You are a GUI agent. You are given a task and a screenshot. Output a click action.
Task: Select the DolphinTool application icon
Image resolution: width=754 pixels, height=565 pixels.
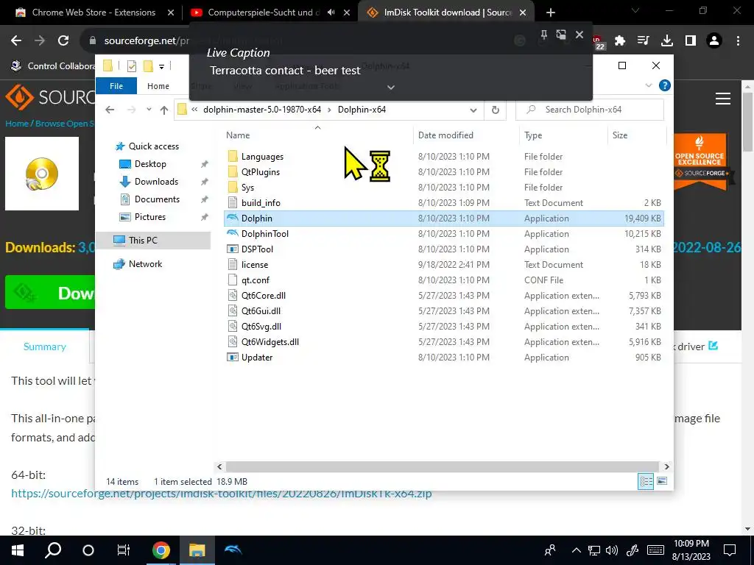(x=233, y=233)
